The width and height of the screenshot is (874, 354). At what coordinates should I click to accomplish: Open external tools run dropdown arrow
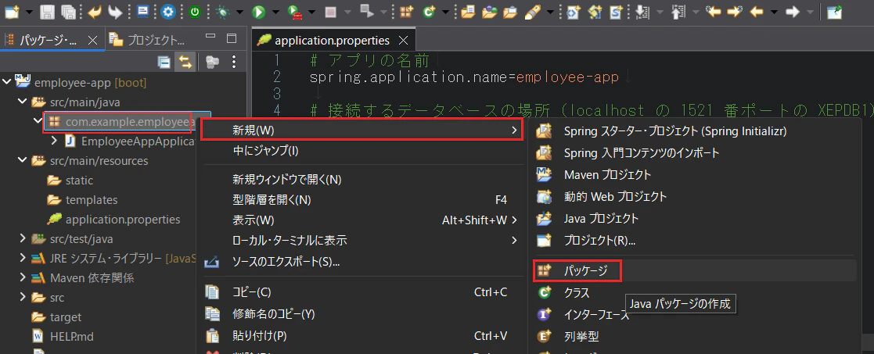(x=311, y=13)
